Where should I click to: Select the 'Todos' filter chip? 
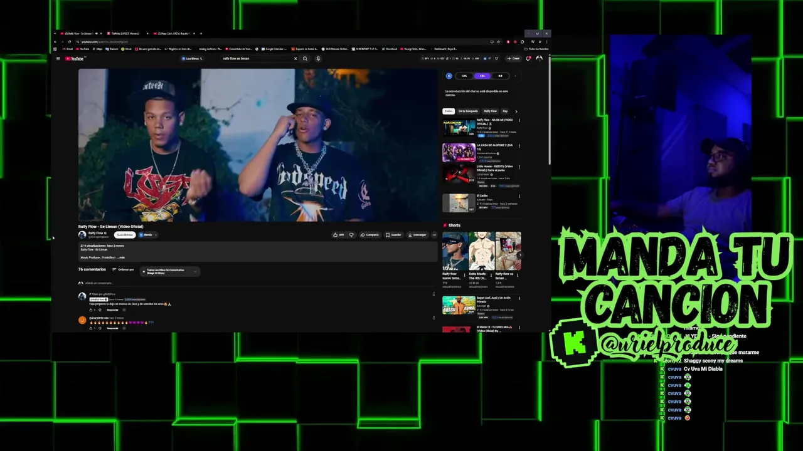449,111
